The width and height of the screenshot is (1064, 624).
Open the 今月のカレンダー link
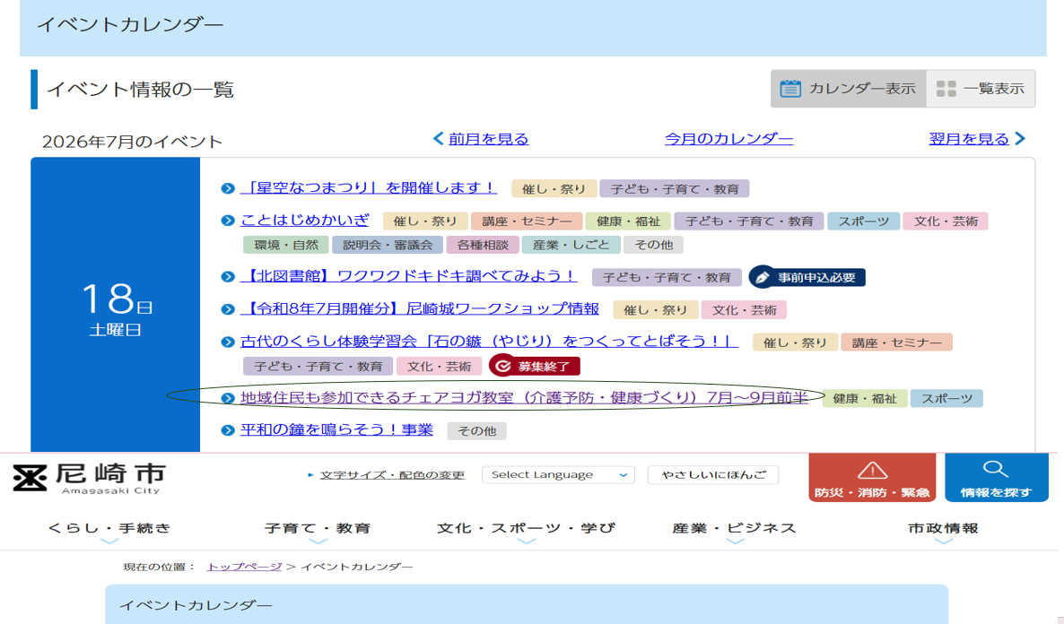click(x=728, y=139)
